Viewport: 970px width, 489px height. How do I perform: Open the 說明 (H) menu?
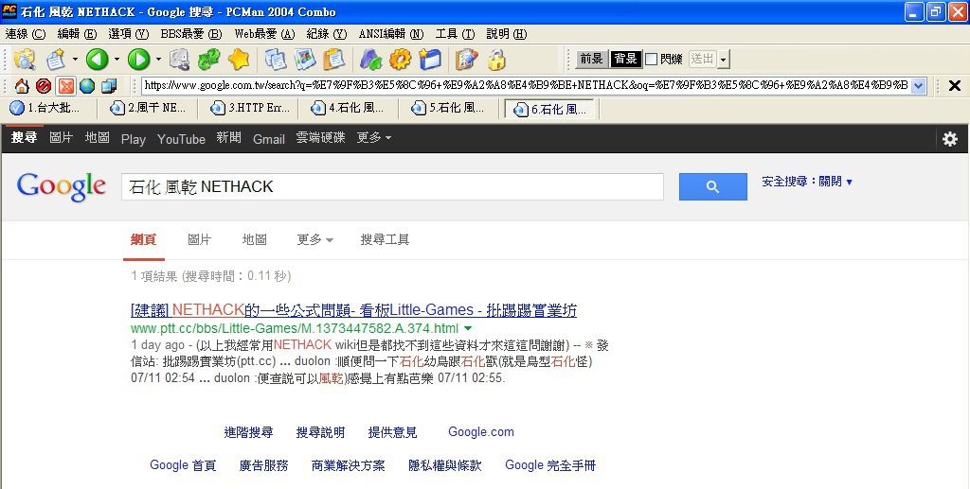507,34
